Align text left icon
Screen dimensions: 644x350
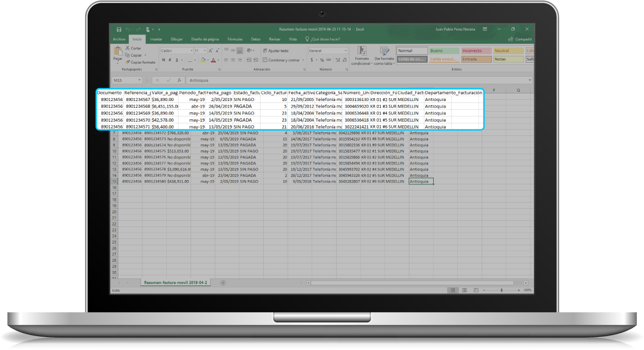pyautogui.click(x=226, y=60)
